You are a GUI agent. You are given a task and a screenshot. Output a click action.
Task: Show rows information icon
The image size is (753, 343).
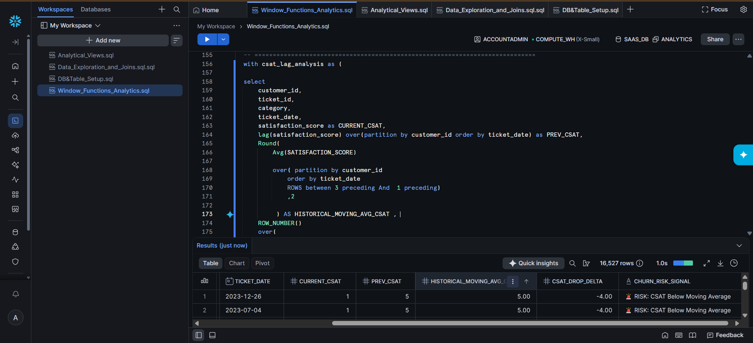pyautogui.click(x=640, y=263)
